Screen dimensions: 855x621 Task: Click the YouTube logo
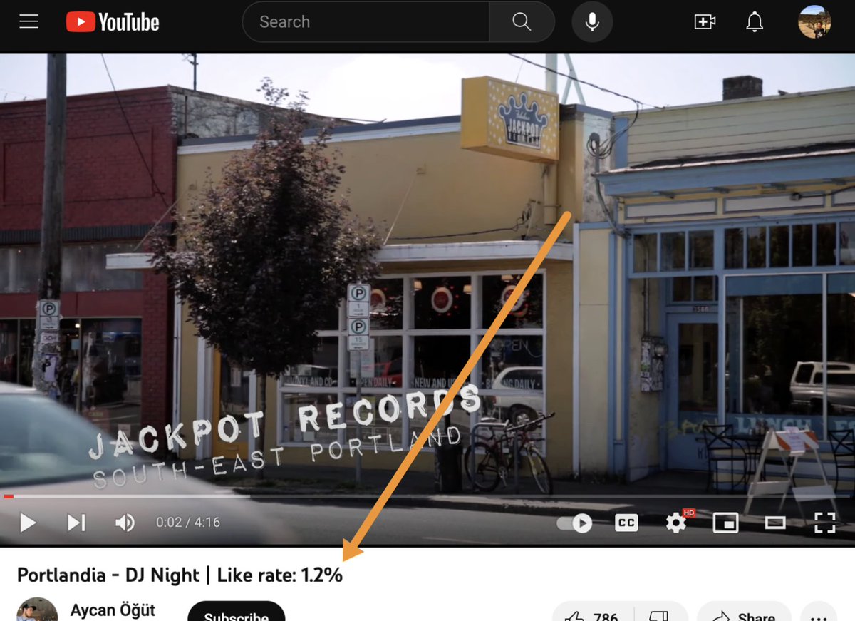[112, 21]
